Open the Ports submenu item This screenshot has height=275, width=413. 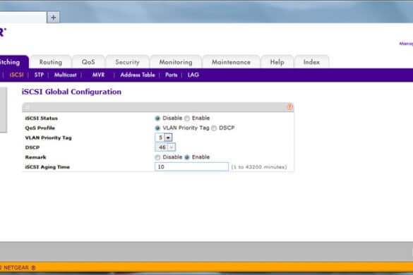point(172,75)
